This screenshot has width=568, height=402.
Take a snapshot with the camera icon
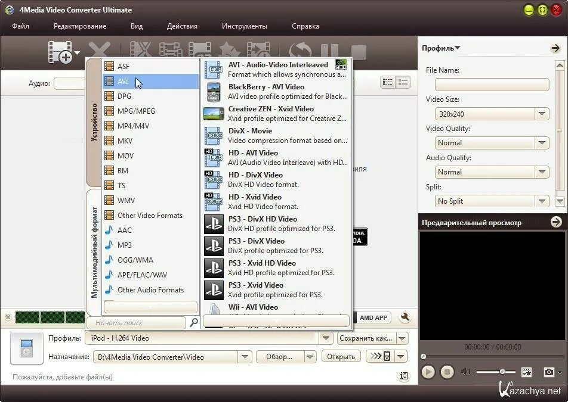click(549, 372)
